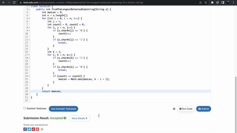Go forward using browser forward arrow
Screen dimensions: 237x133
pyautogui.click(x=9, y=3)
